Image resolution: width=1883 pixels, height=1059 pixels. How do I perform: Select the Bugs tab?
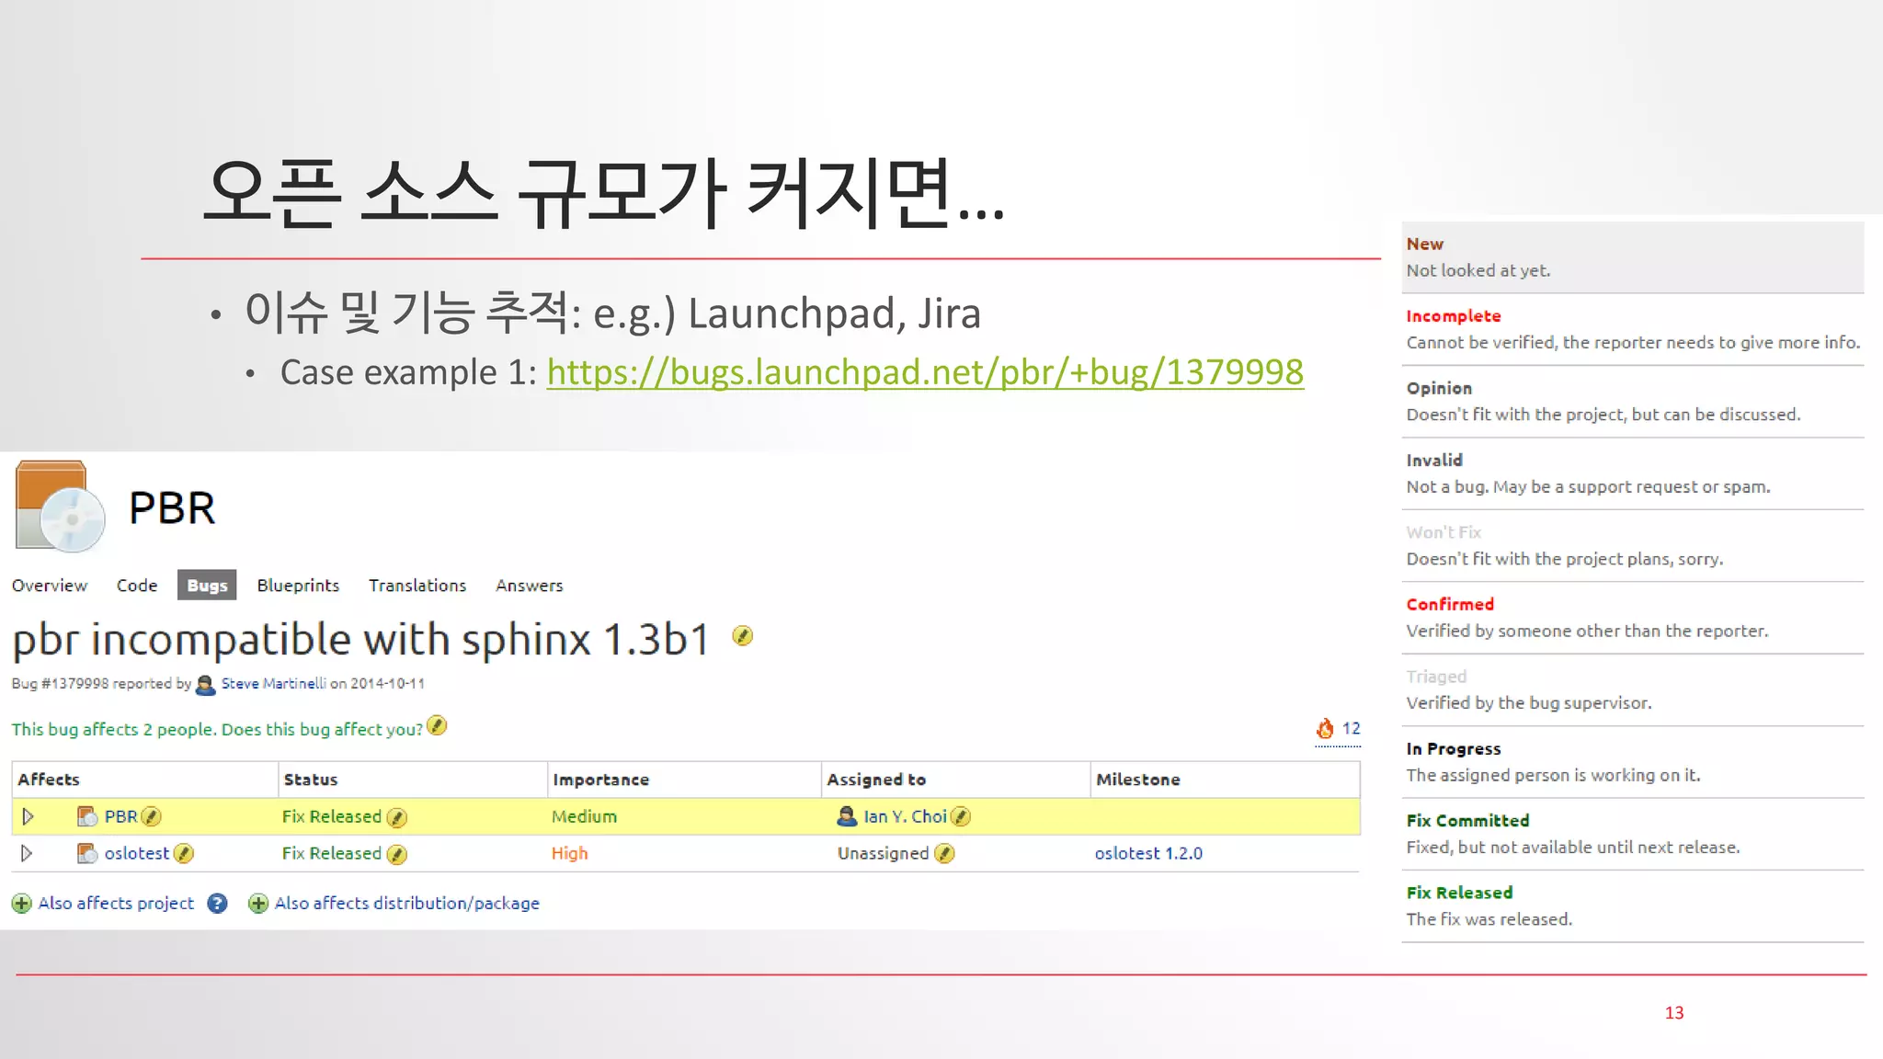[207, 586]
